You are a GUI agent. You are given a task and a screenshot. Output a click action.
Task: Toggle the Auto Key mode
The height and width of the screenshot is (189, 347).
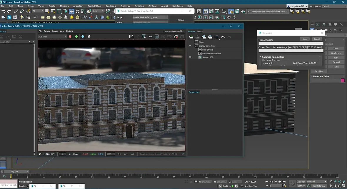[x=301, y=182]
